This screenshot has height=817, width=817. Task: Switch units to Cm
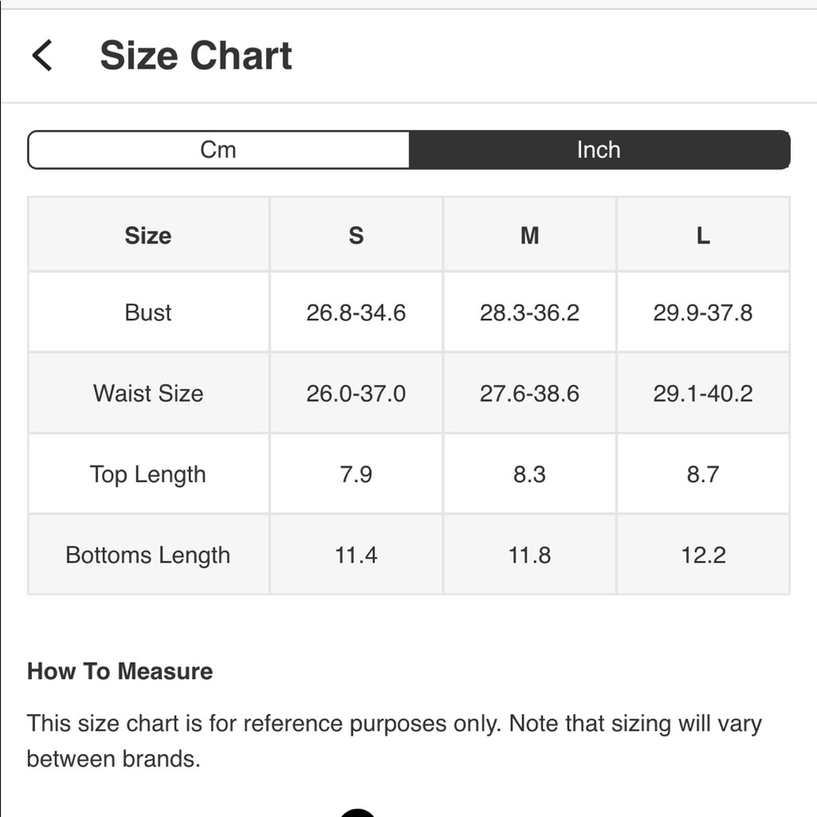[218, 150]
